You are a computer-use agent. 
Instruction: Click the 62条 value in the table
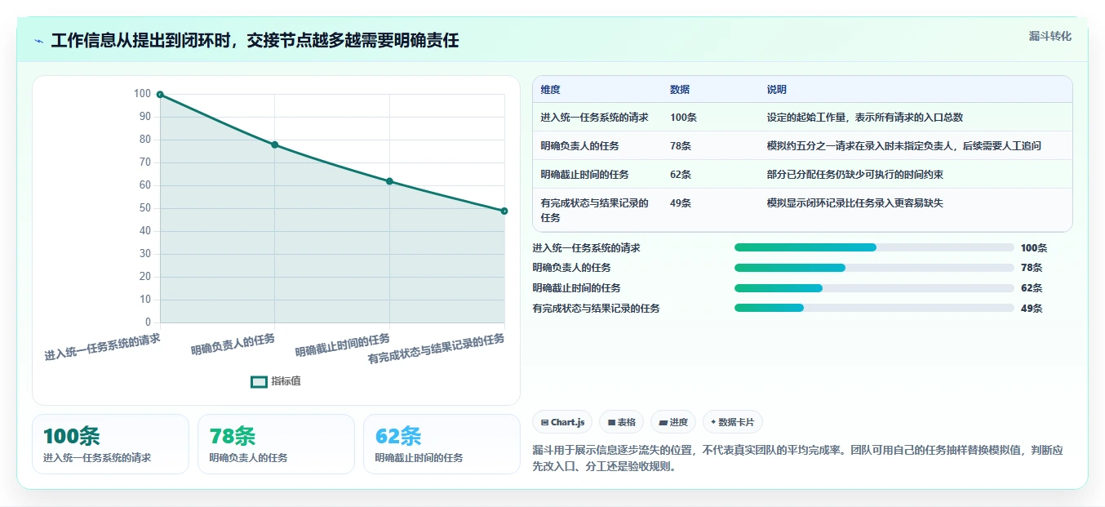click(681, 175)
